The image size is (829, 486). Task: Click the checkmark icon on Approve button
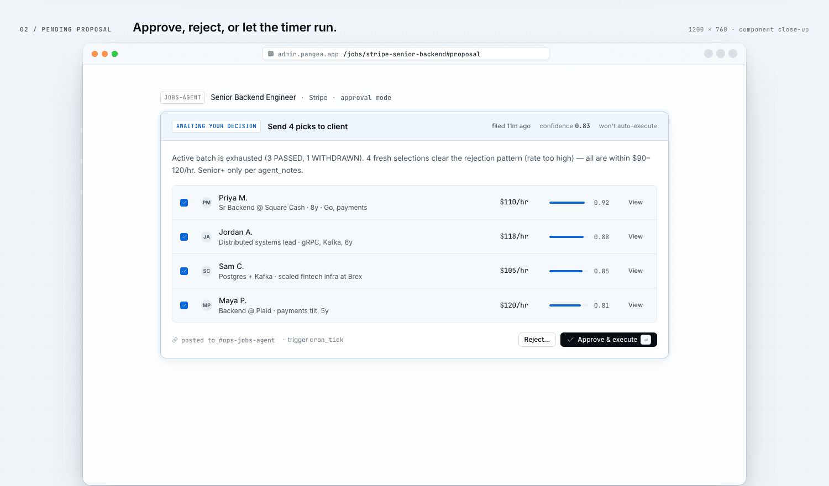point(570,340)
